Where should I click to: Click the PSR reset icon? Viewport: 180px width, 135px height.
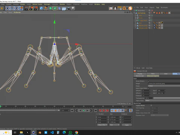120,8
